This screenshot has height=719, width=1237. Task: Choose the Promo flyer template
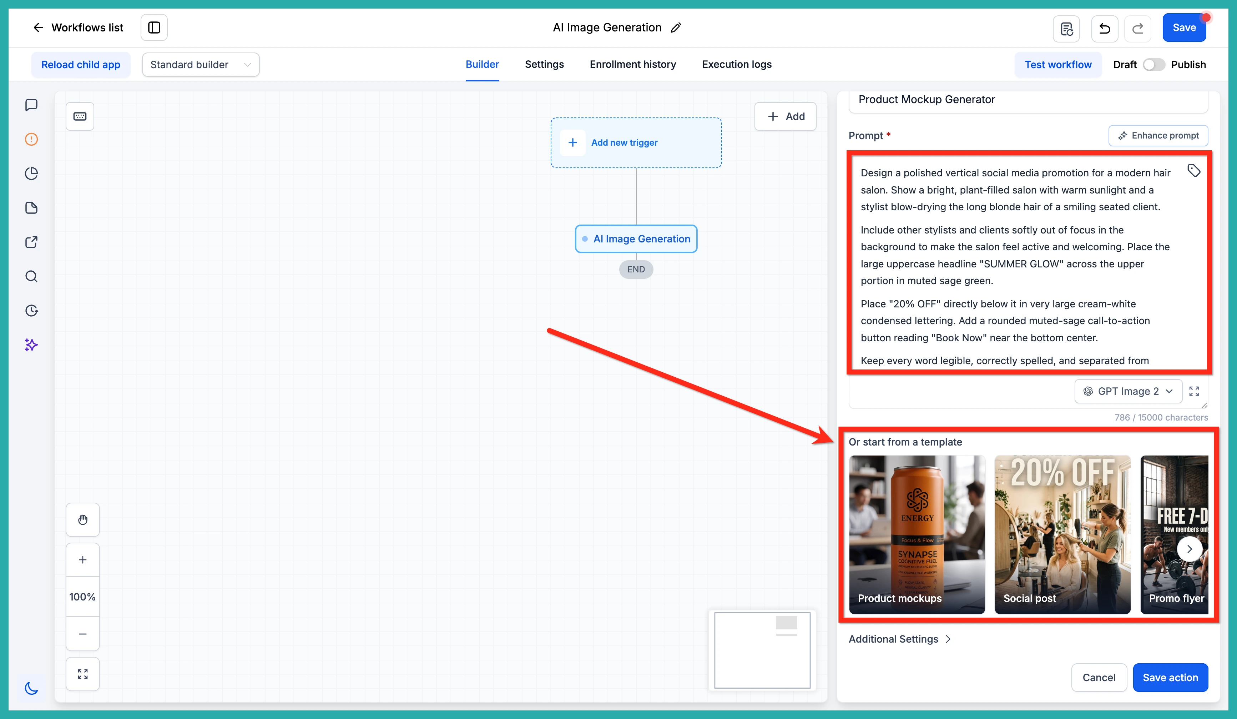click(x=1175, y=534)
